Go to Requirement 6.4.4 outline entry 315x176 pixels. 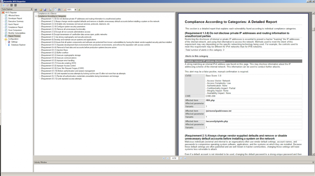click(x=79, y=48)
